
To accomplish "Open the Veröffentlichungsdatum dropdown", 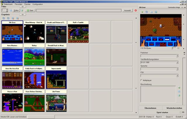I will tap(177, 62).
